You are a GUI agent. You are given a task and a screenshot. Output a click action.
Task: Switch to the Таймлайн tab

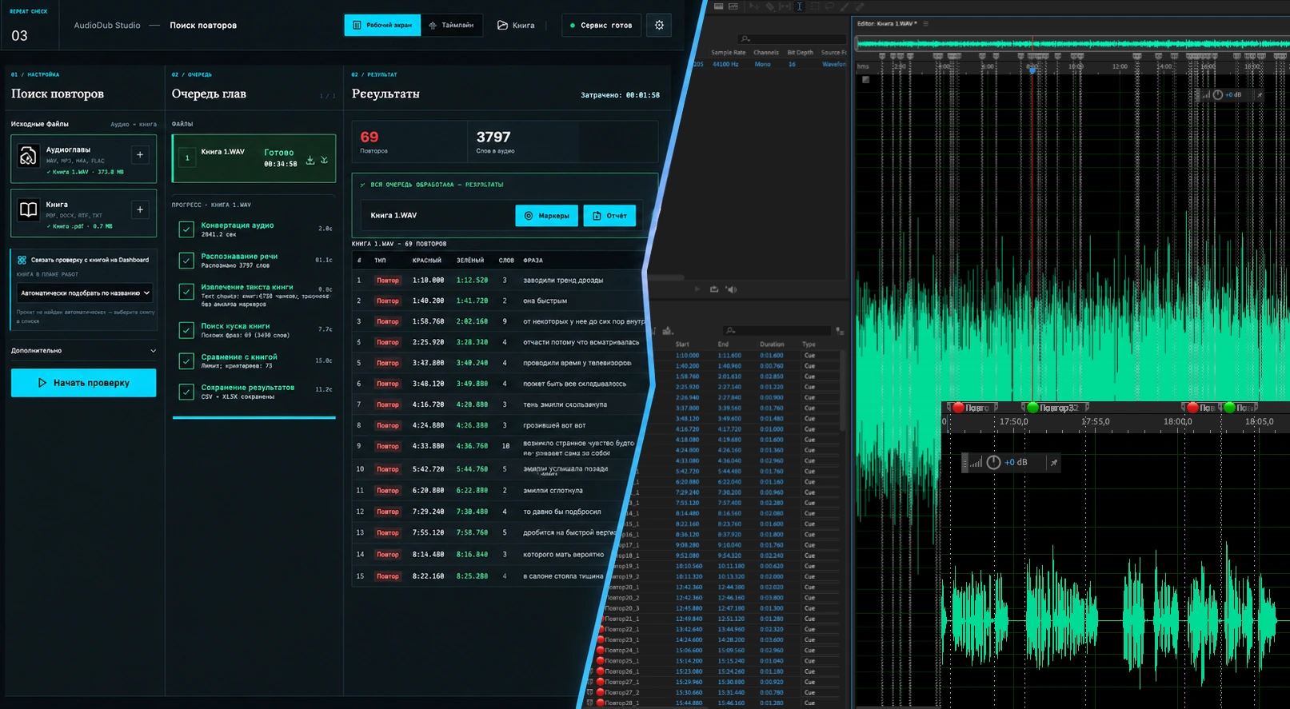[452, 25]
